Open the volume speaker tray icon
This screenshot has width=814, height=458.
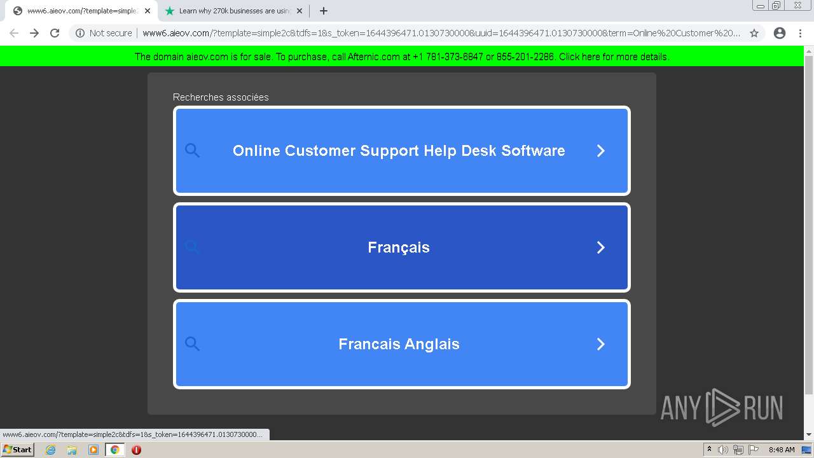[723, 450]
